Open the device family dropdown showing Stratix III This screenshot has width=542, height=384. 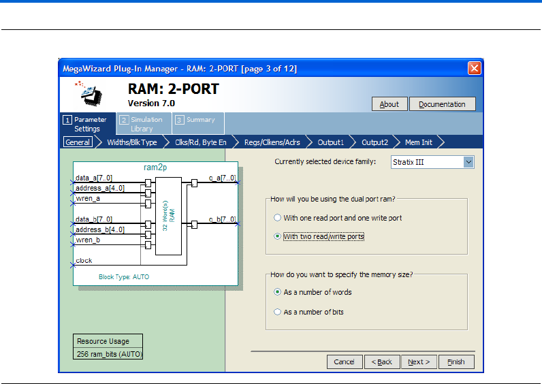pos(432,162)
